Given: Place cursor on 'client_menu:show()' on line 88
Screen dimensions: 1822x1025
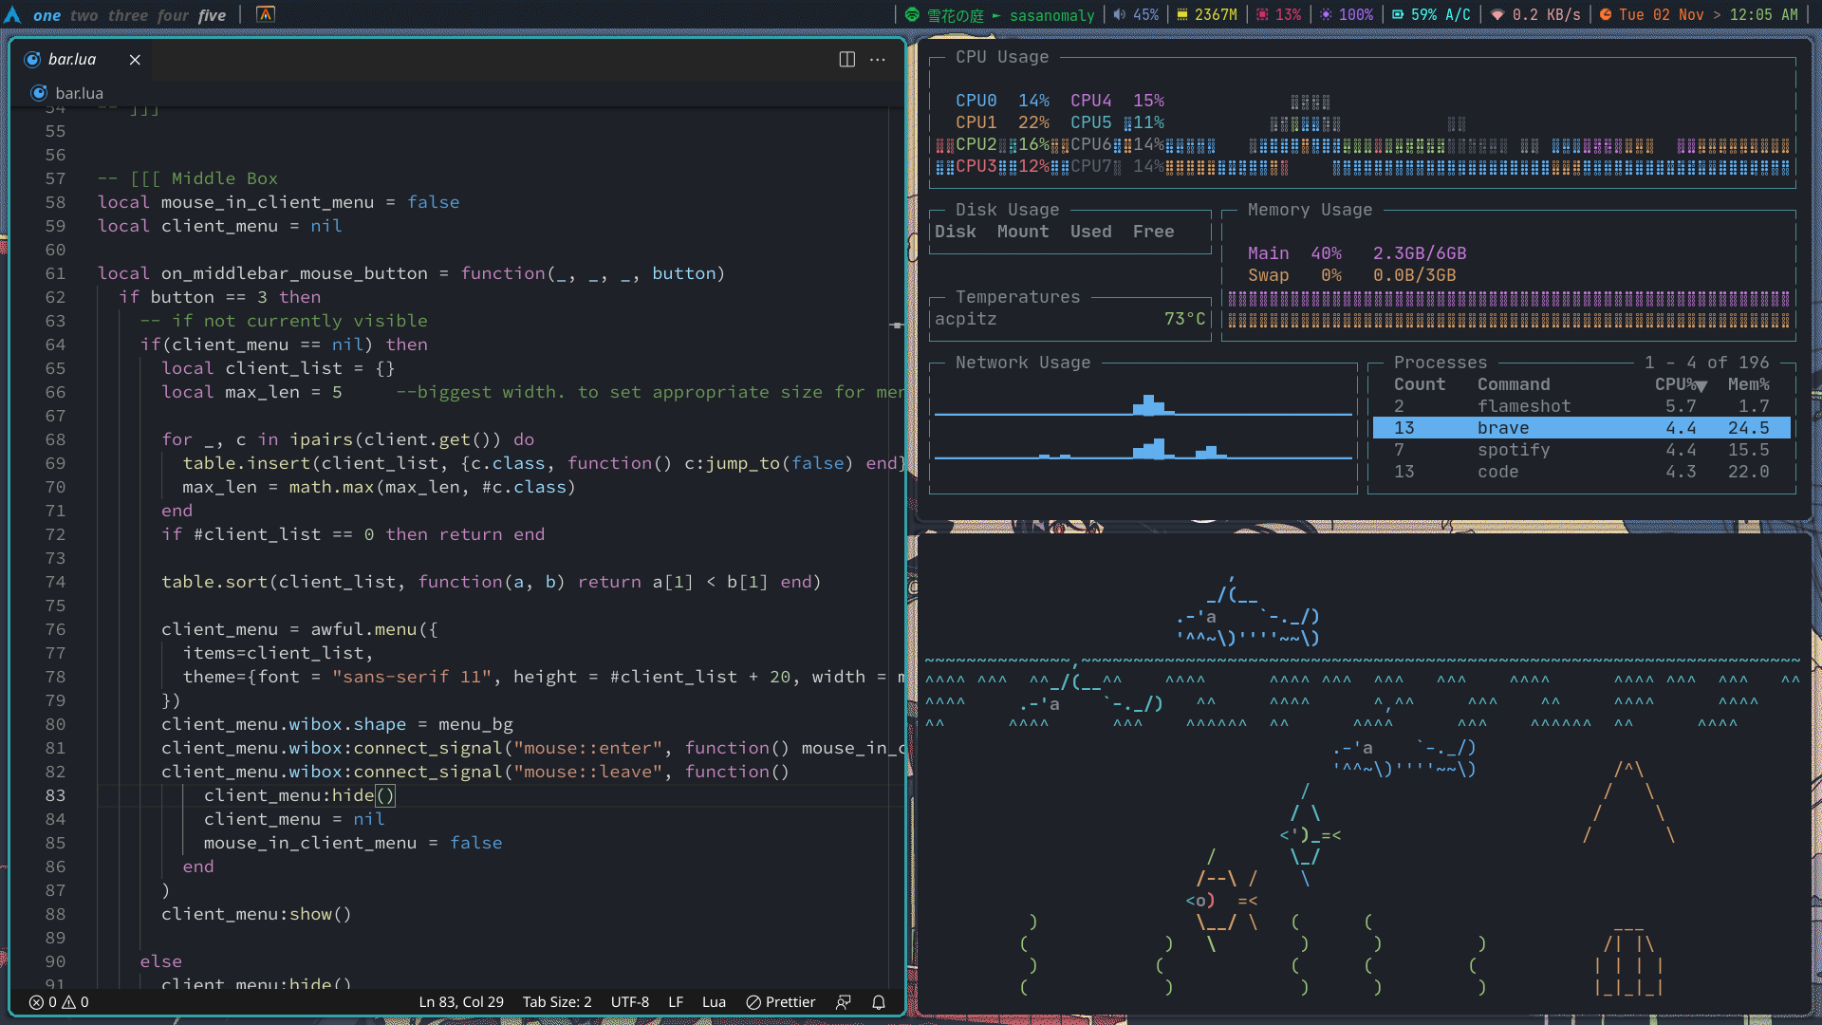Looking at the screenshot, I should (x=256, y=914).
